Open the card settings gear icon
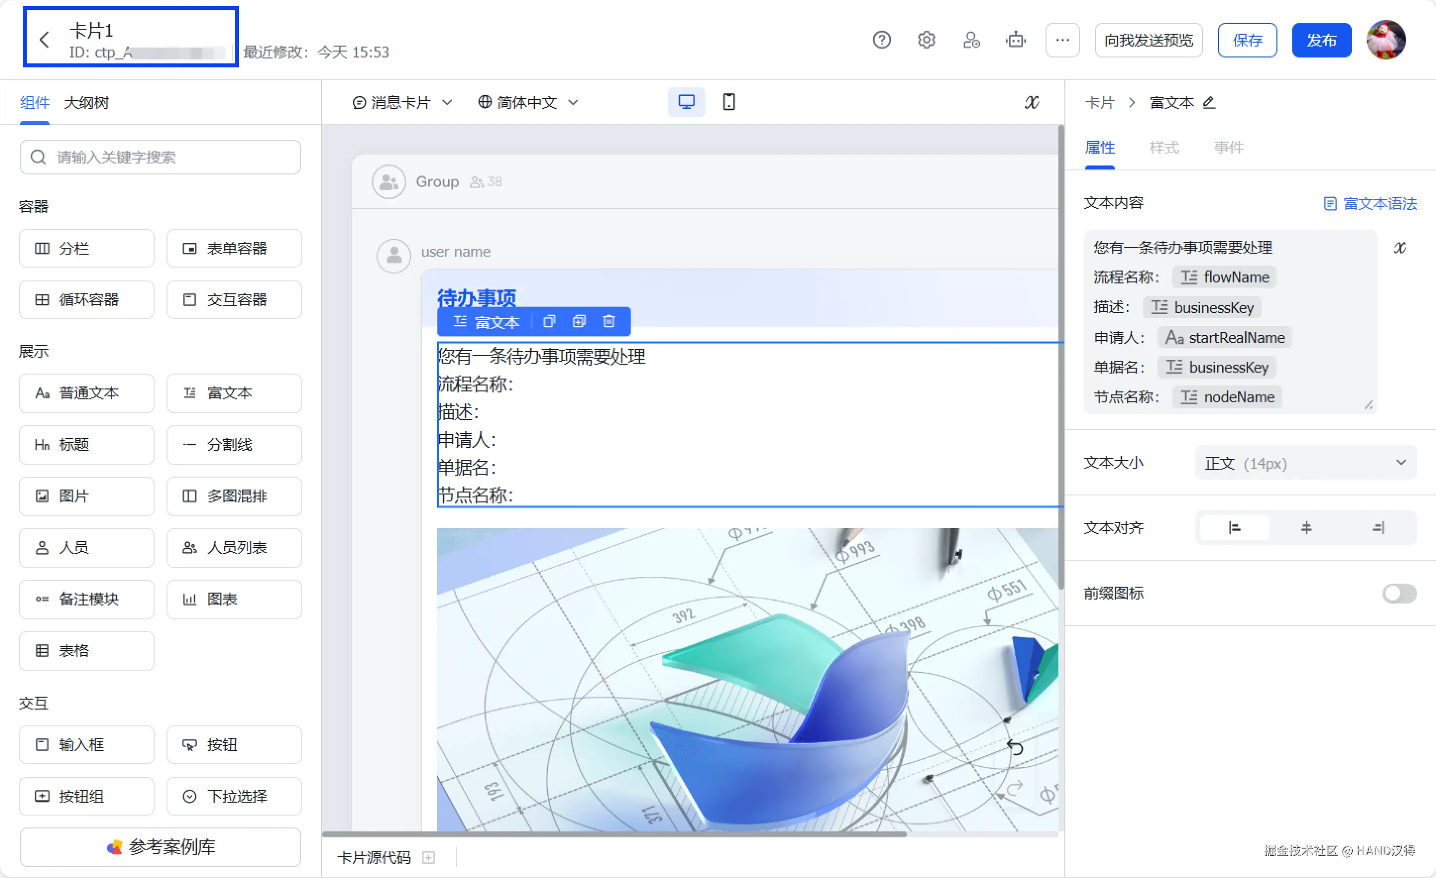This screenshot has width=1436, height=878. click(x=926, y=40)
